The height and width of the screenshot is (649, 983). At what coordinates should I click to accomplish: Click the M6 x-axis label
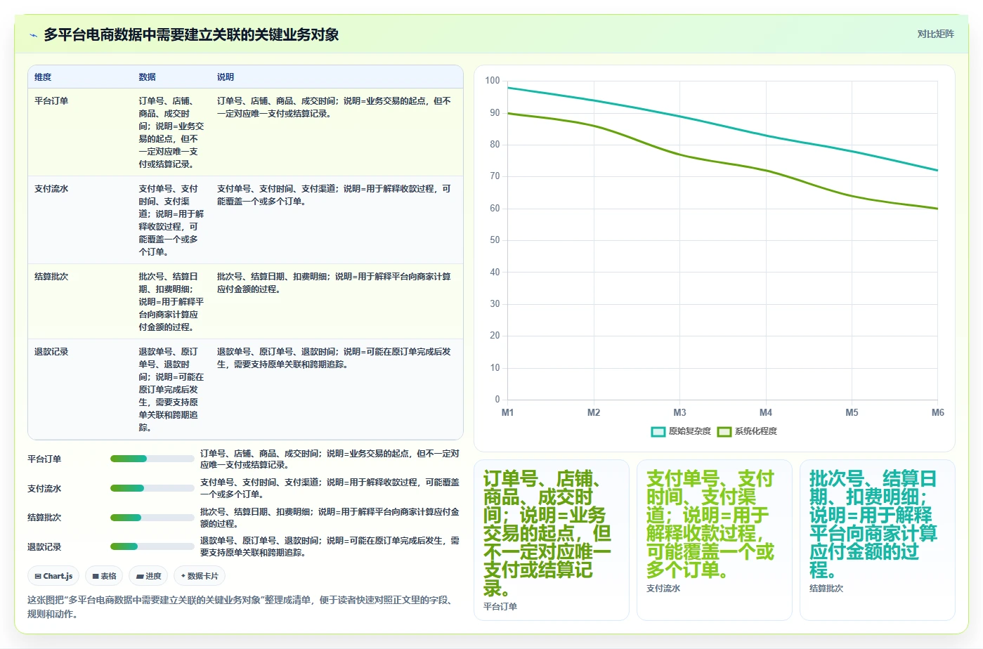[938, 413]
